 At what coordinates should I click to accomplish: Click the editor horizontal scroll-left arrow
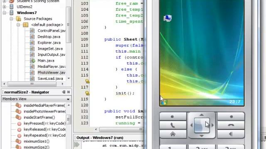click(x=96, y=130)
